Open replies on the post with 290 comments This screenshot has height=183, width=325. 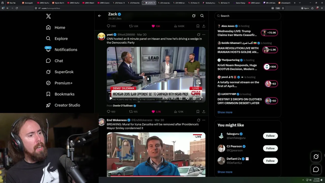(x=111, y=26)
